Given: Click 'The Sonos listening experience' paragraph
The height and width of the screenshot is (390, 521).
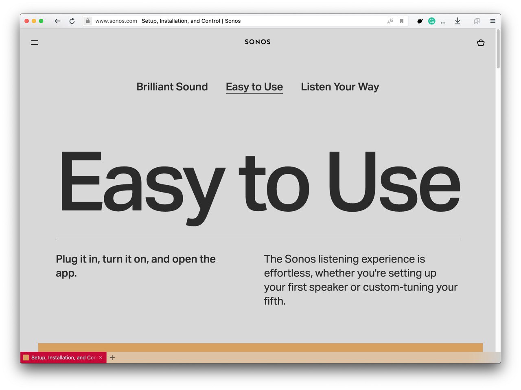Looking at the screenshot, I should tap(361, 280).
